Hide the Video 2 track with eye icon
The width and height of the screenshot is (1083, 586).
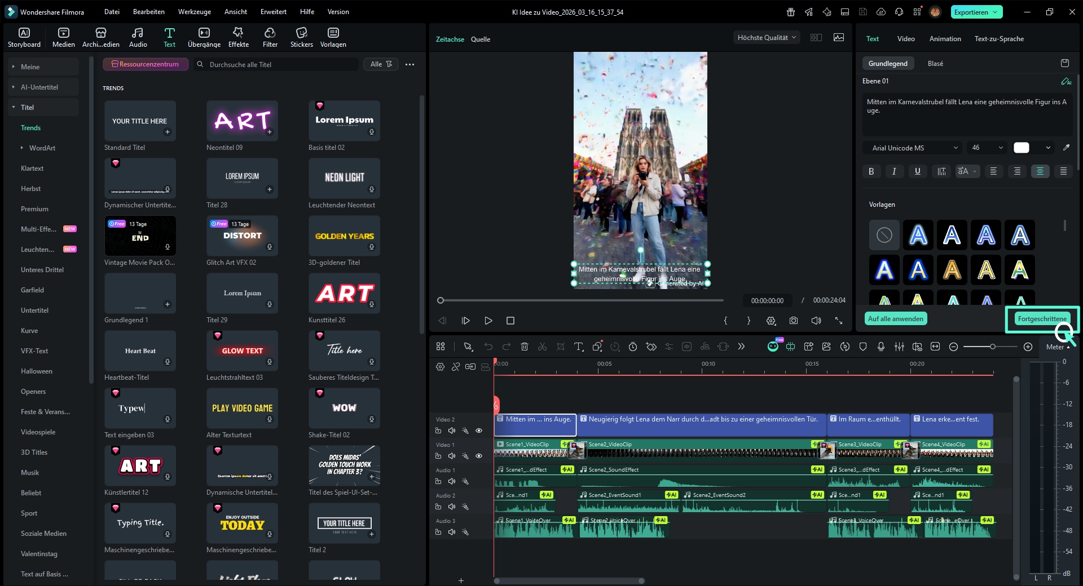479,430
